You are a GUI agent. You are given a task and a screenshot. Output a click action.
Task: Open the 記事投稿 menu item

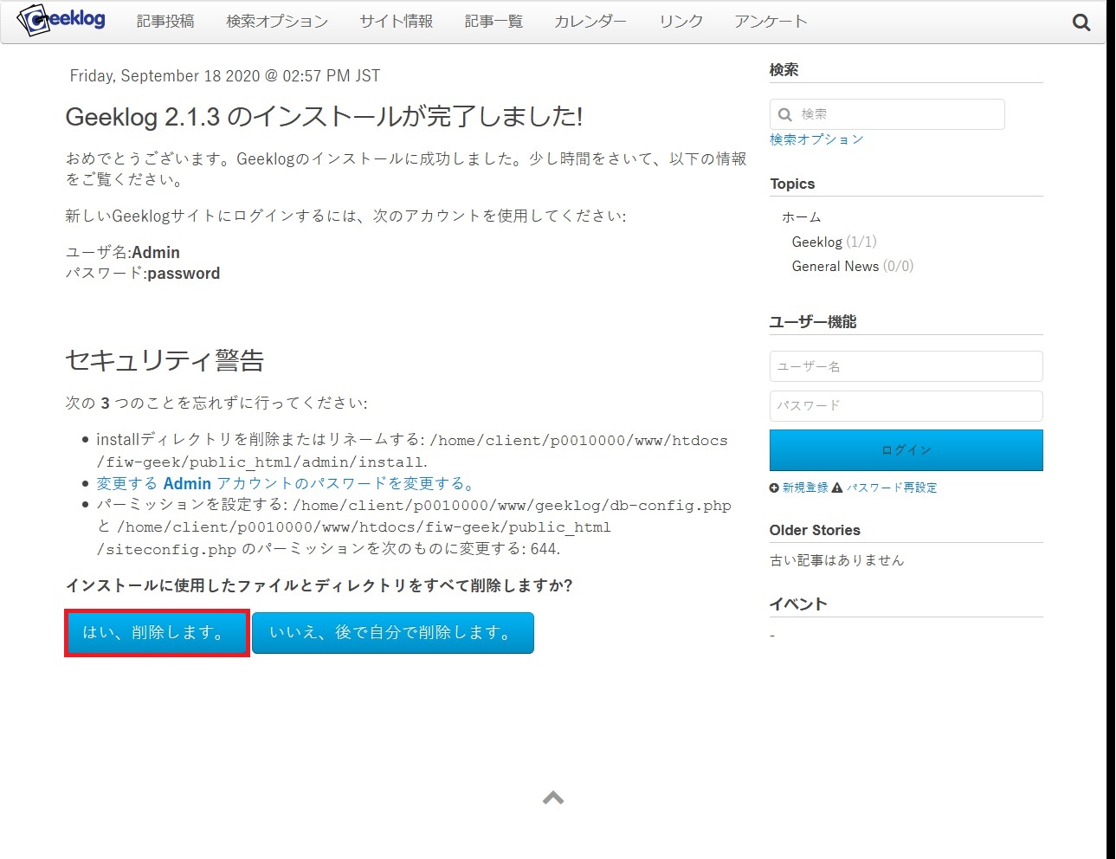(x=165, y=22)
